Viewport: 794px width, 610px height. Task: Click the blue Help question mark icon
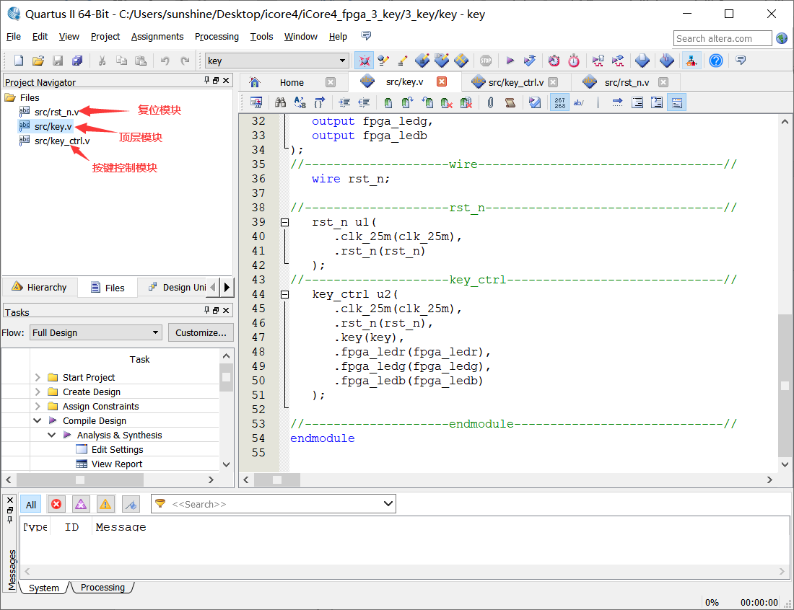[x=715, y=61]
